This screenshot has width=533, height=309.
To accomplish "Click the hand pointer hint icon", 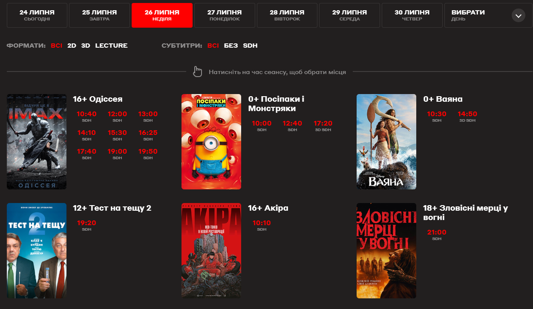I will click(x=197, y=72).
